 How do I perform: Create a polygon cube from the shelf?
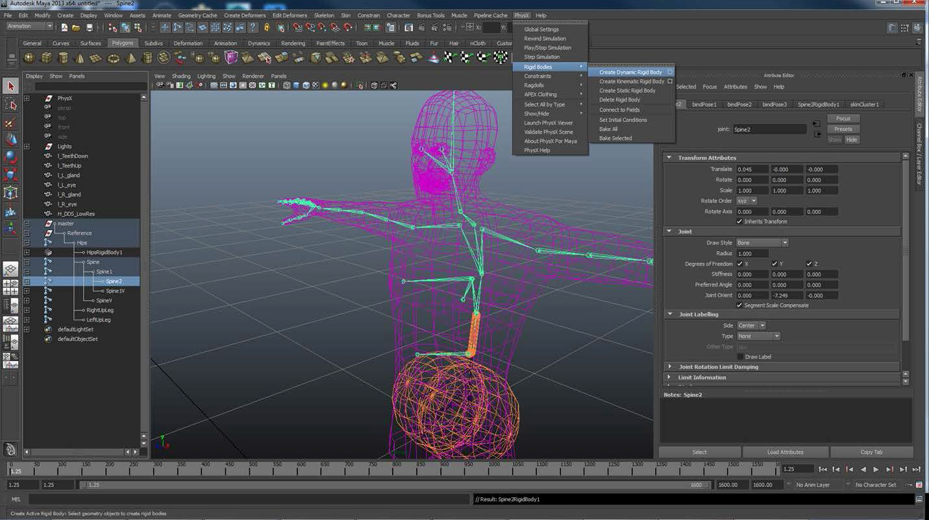[x=46, y=58]
